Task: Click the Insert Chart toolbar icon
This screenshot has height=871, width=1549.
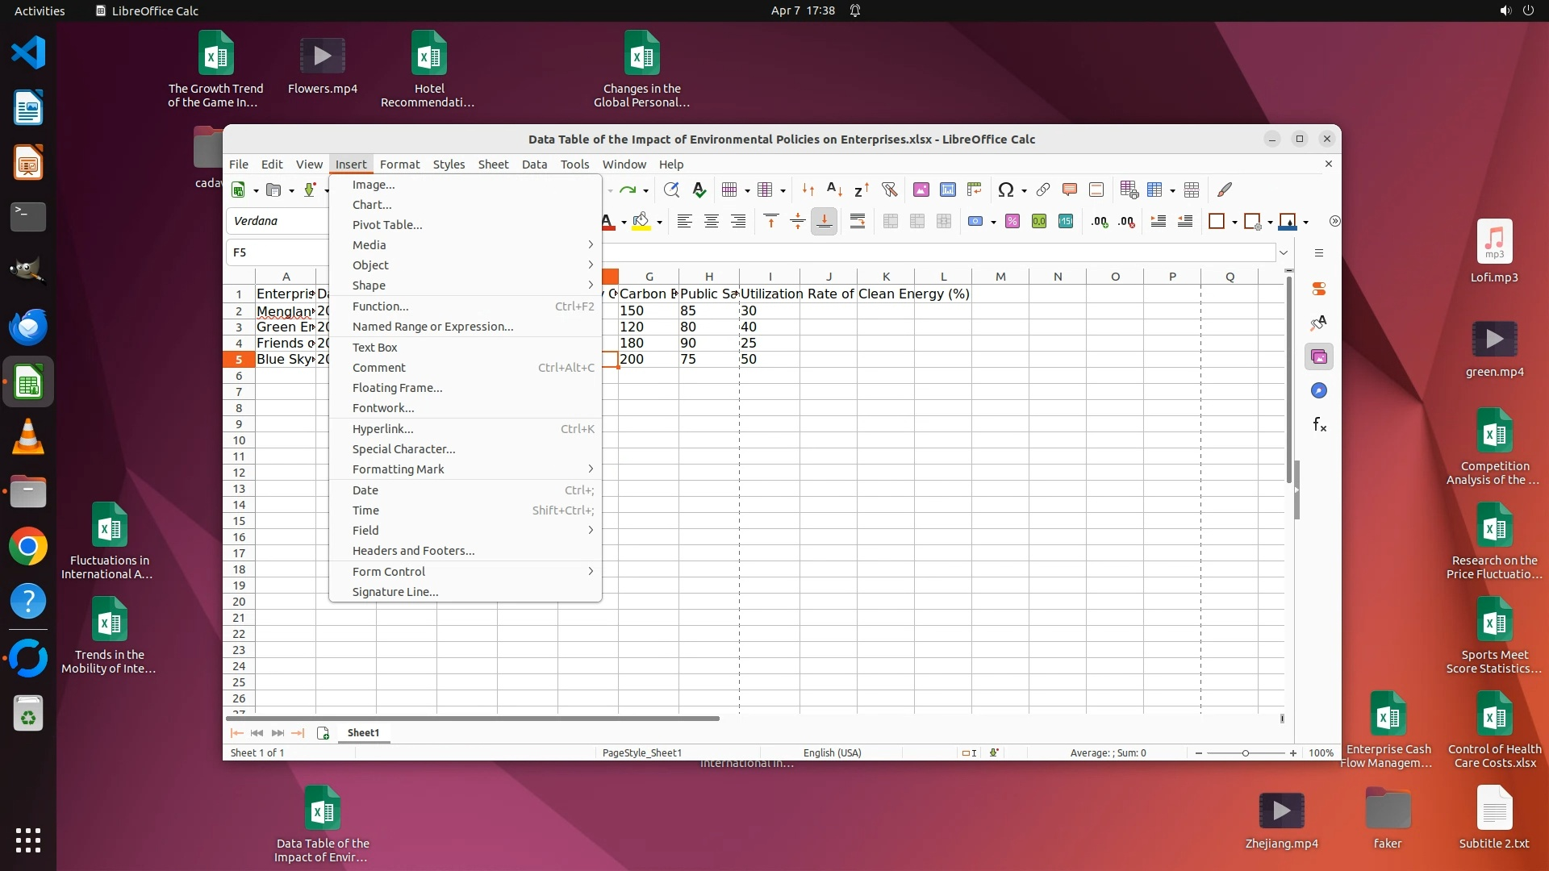Action: pyautogui.click(x=948, y=190)
